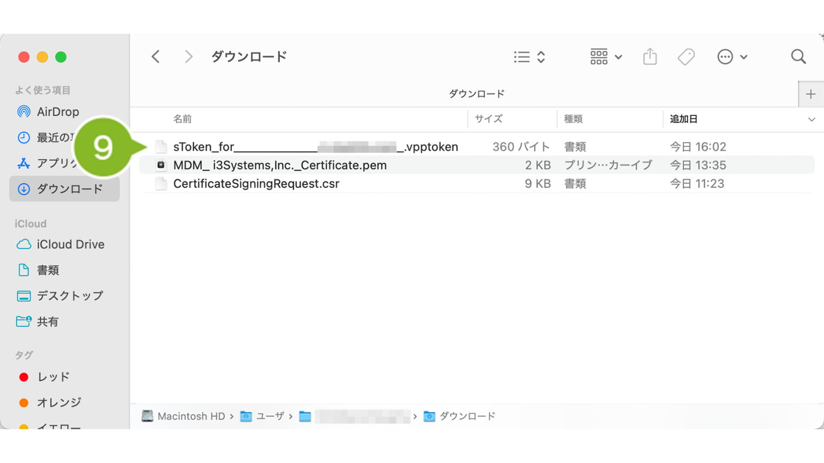Open the Share toolbar icon
Image resolution: width=824 pixels, height=463 pixels.
point(650,57)
